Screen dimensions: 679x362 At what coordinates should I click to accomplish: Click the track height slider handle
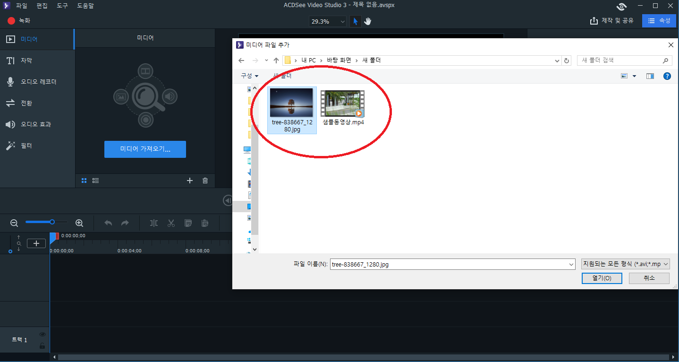tap(10, 251)
